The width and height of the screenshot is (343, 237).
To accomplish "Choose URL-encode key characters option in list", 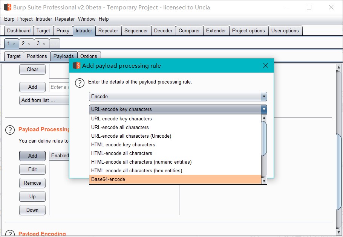I will [175, 119].
